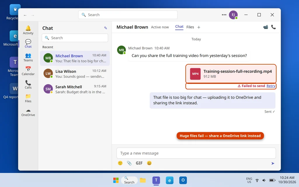Click the first emoji smiley icon
The image size is (299, 187).
click(120, 163)
